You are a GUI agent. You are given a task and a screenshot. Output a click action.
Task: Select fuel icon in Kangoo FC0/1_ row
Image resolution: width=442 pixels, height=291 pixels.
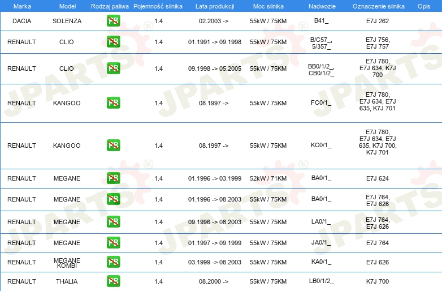coord(113,103)
